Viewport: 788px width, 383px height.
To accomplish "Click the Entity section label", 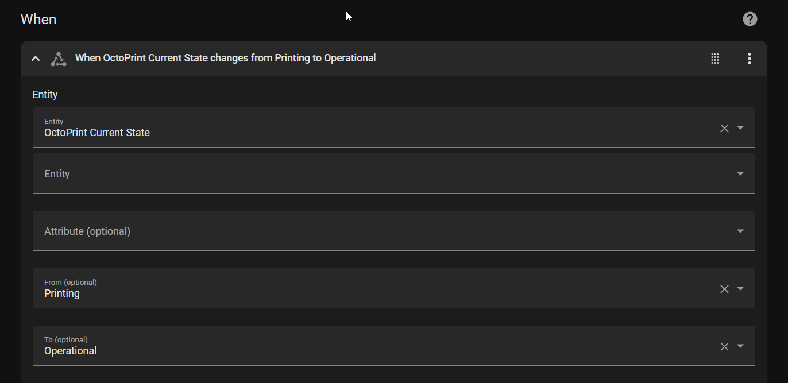I will (45, 95).
